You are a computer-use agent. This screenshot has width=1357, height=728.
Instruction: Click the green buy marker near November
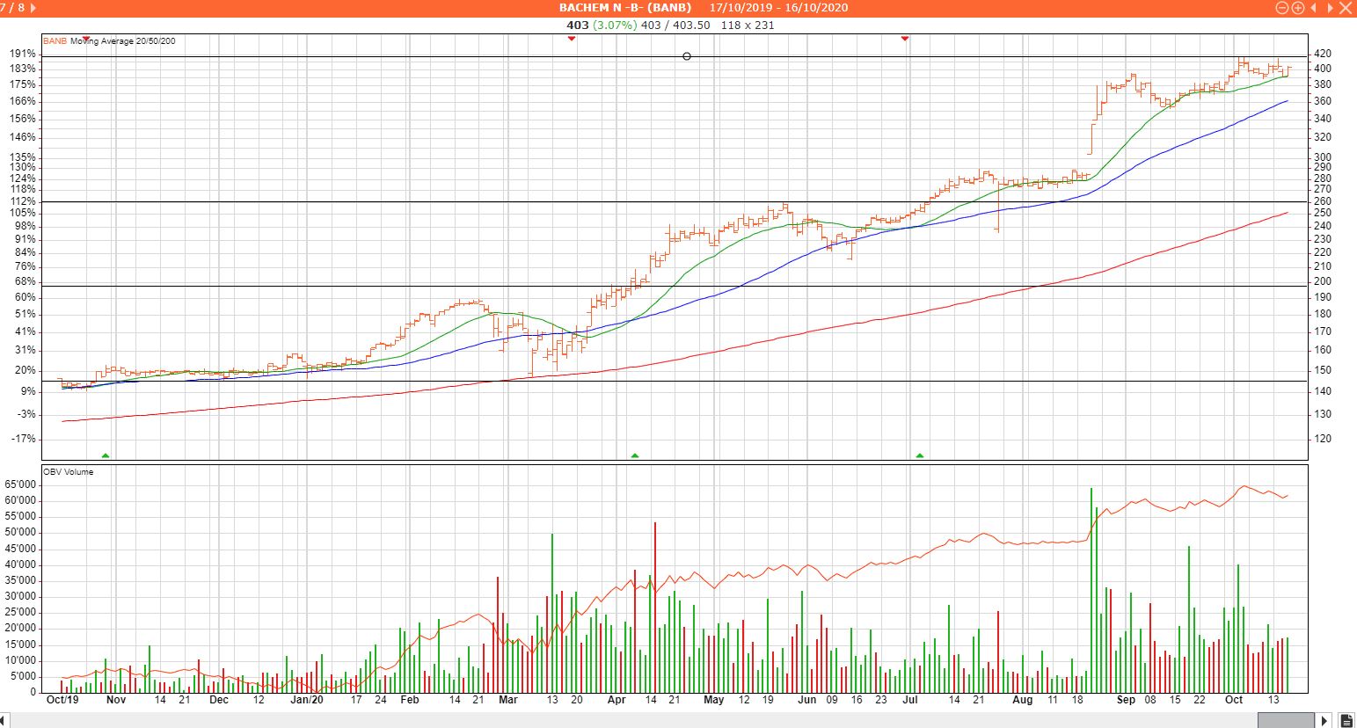(x=106, y=455)
